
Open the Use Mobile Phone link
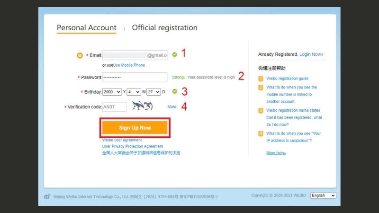point(129,65)
